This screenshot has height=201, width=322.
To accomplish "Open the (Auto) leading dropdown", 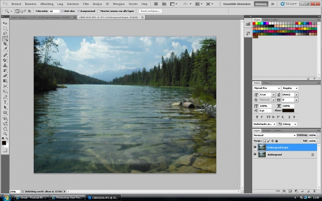I will [x=296, y=94].
